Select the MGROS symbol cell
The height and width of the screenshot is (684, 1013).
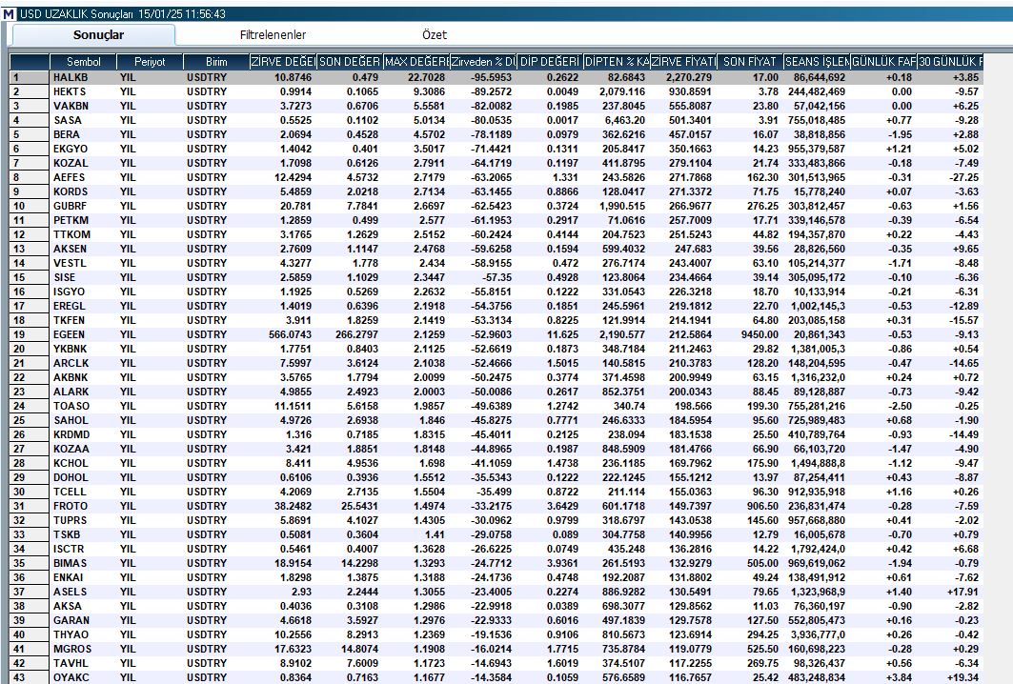click(x=83, y=649)
